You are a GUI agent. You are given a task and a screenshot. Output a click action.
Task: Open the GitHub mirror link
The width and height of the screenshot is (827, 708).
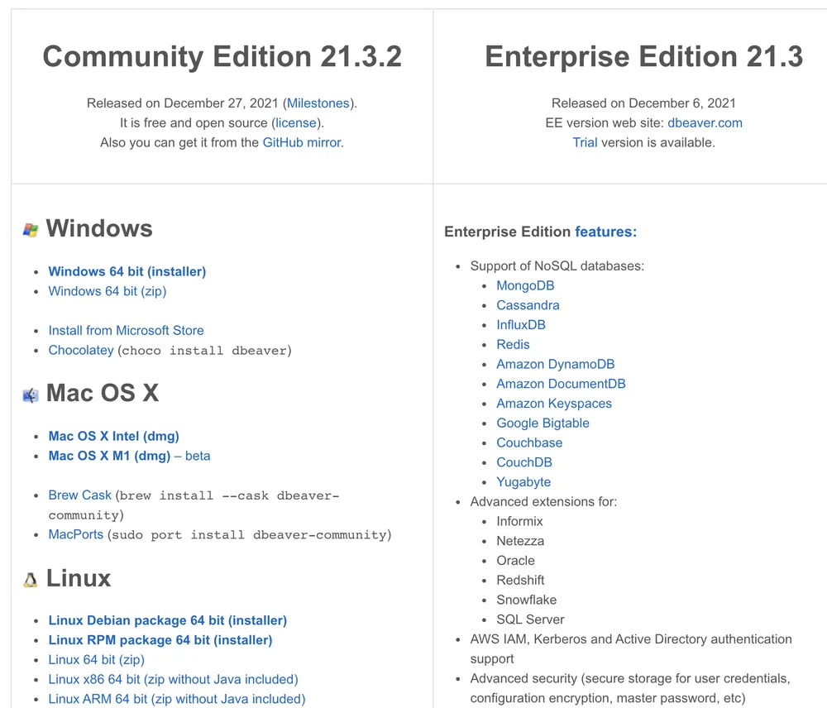coord(302,142)
